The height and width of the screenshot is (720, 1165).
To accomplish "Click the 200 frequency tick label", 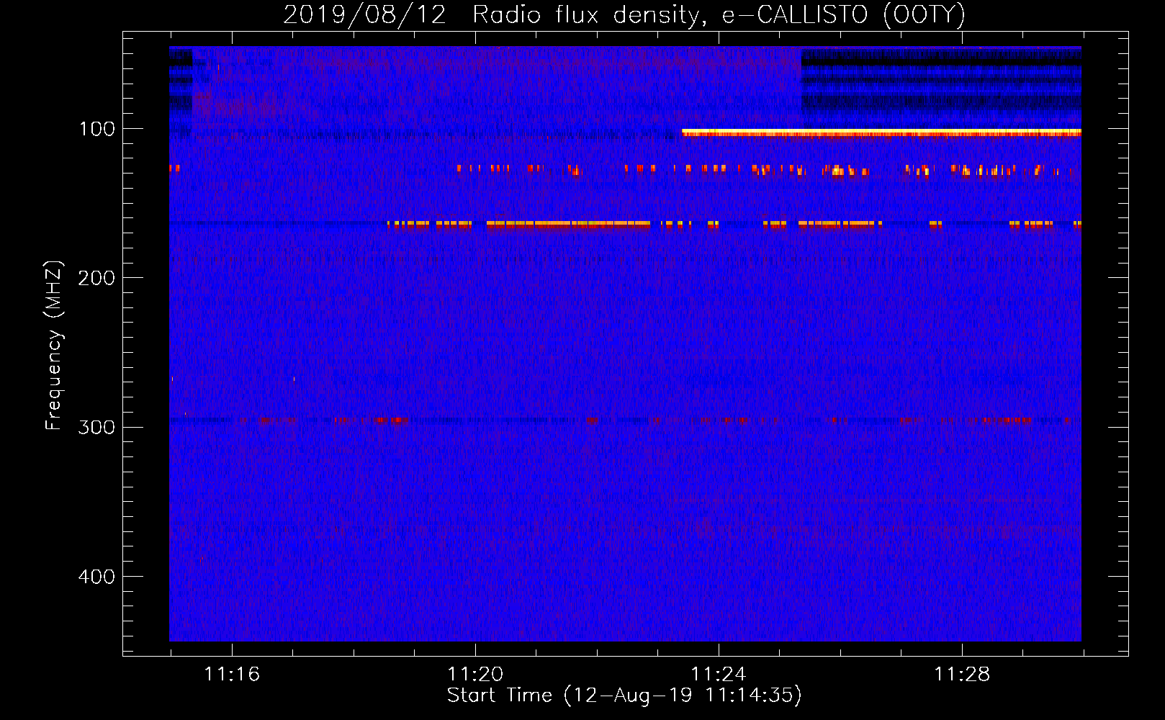I will (97, 278).
